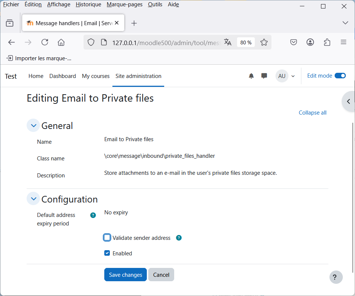
Task: Click the private_files_handler class name text
Action: click(160, 156)
